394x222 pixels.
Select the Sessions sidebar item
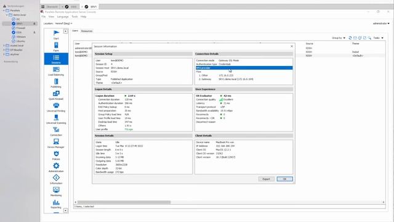56,59
